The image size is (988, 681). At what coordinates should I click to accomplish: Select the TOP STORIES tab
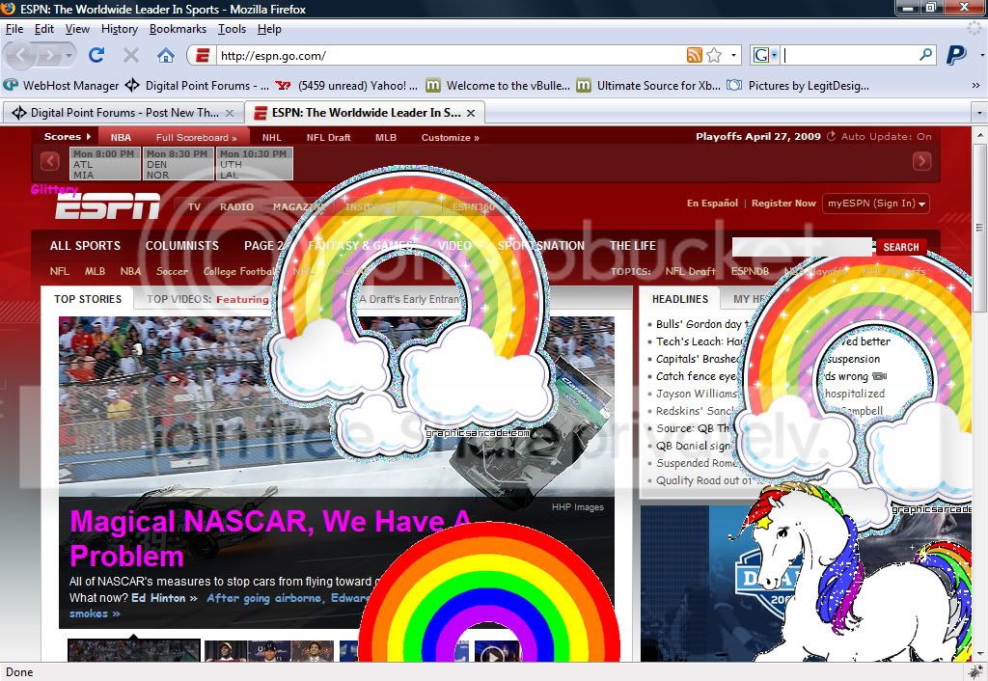pyautogui.click(x=88, y=299)
